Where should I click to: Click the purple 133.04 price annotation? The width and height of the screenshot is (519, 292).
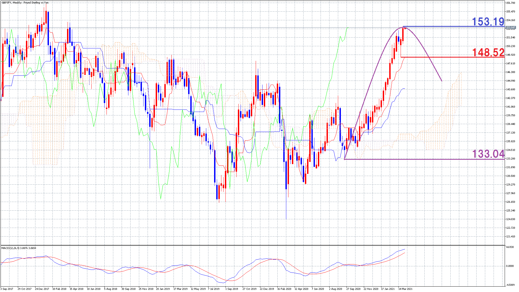tap(488, 154)
